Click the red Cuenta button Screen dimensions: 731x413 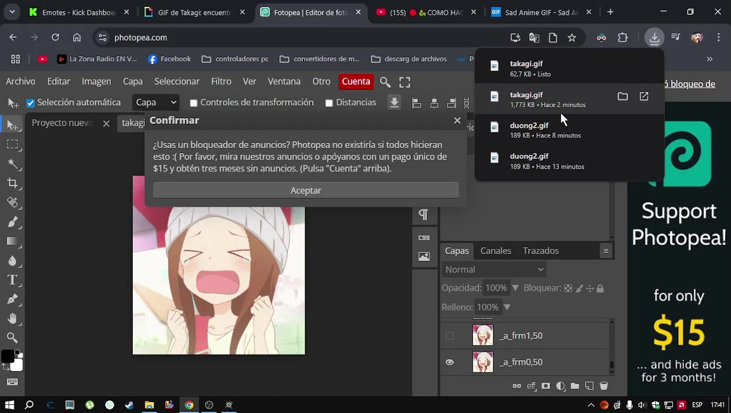(x=356, y=82)
